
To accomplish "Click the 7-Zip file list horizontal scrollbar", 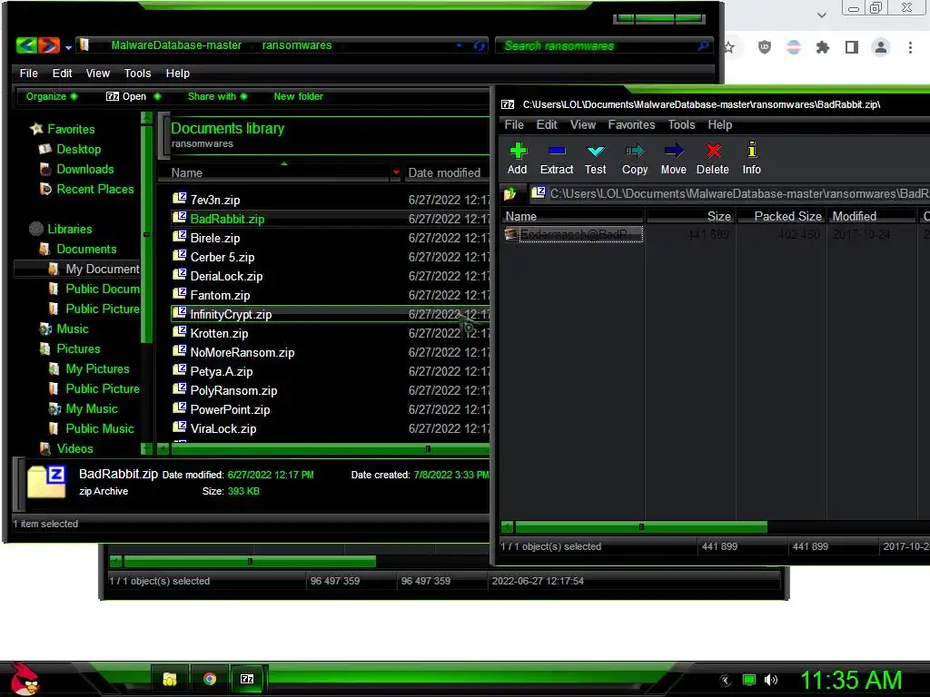I will click(x=640, y=526).
